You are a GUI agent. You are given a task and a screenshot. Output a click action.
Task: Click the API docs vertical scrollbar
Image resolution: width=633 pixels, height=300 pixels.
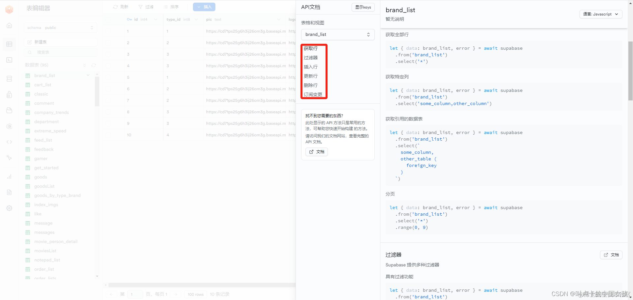coord(630,71)
